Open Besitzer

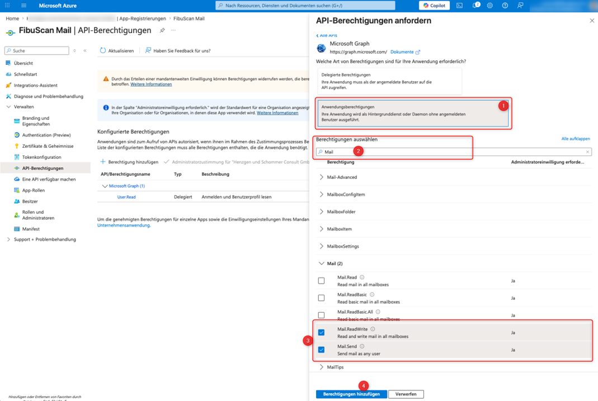[30, 201]
